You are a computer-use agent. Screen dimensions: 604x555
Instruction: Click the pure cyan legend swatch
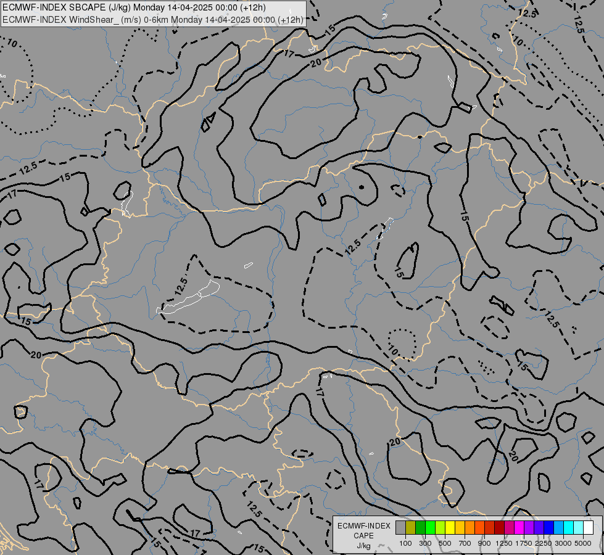(x=569, y=527)
